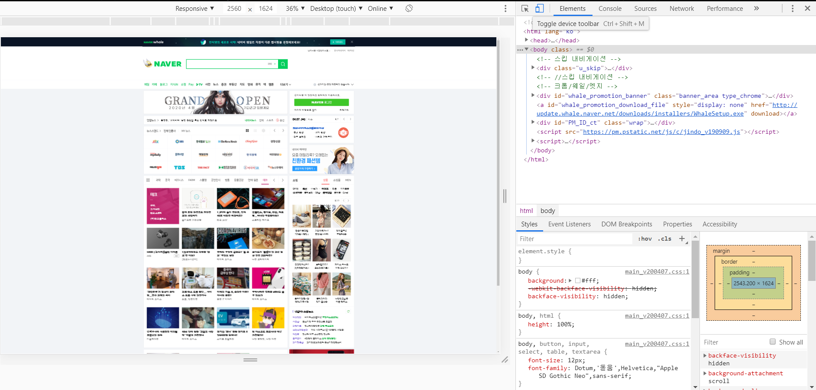
Task: Select the Elements tab
Action: (x=572, y=8)
